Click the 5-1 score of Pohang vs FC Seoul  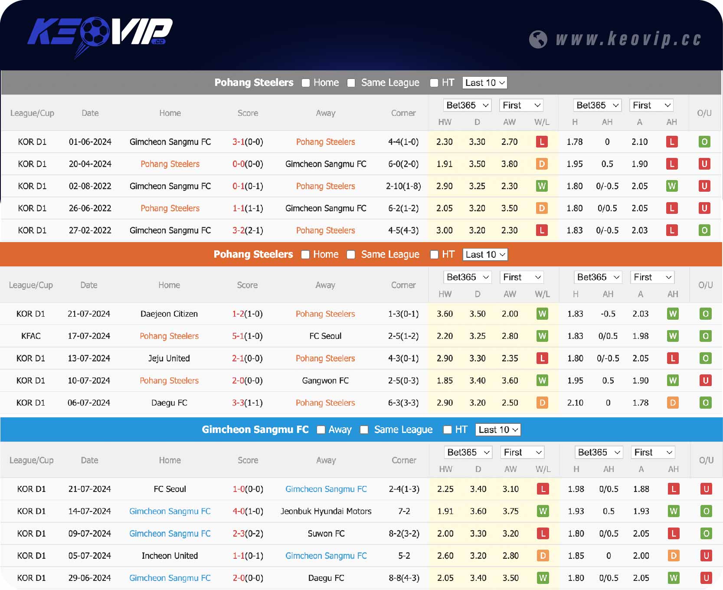click(238, 336)
